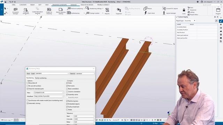Switch to the Family numbering tab
This screenshot has width=223, height=125.
(x=41, y=78)
